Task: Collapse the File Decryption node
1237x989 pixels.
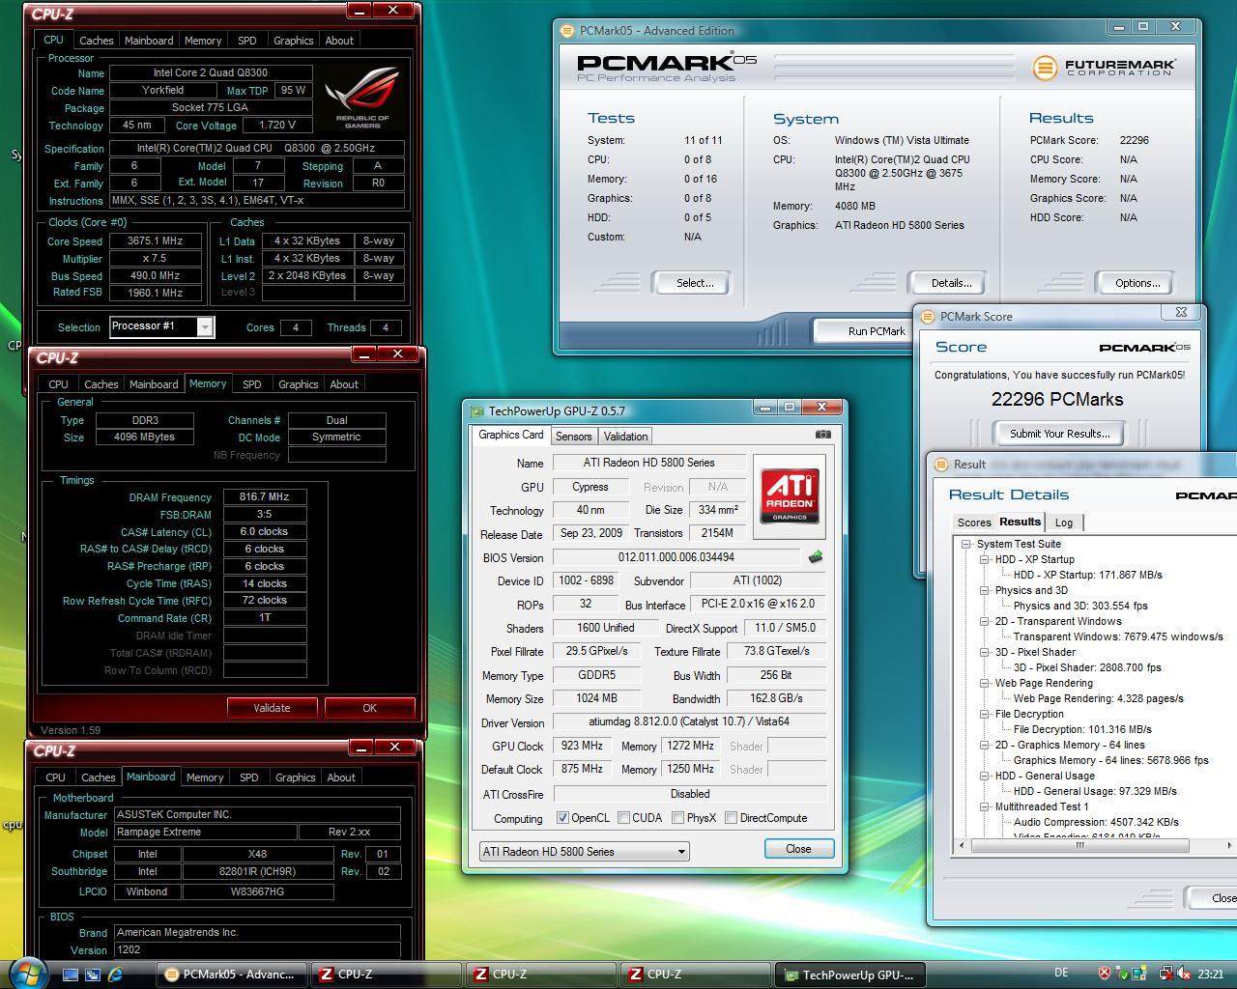Action: [x=984, y=714]
